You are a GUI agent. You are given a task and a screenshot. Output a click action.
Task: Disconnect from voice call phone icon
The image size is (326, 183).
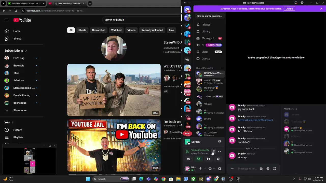[220, 152]
